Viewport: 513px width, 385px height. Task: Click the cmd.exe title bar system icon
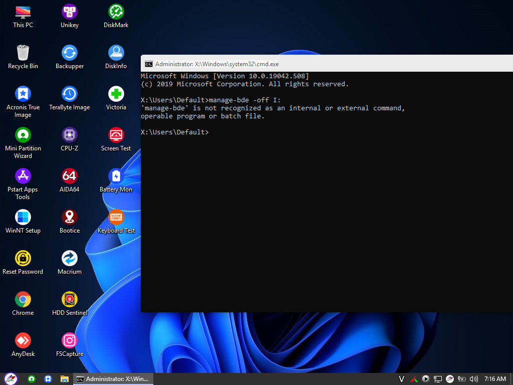149,64
